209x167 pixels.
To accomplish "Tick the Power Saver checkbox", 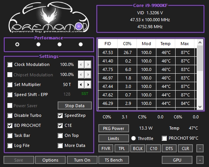I will coord(10,105).
